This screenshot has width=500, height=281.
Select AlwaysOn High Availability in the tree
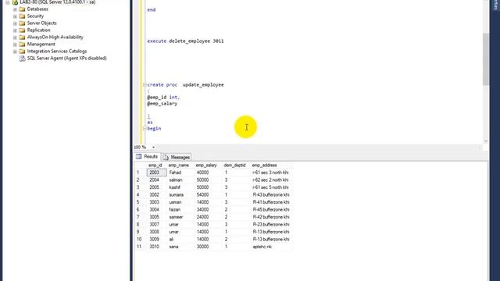(x=55, y=37)
